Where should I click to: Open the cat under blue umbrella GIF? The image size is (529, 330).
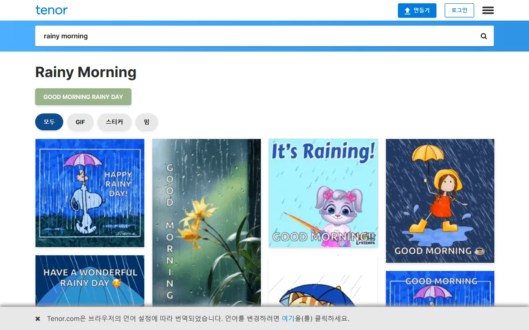point(323,281)
